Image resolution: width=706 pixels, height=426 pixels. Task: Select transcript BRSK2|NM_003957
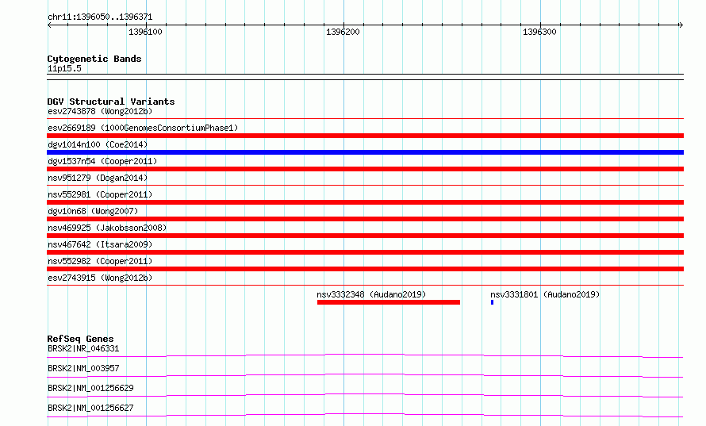(83, 368)
